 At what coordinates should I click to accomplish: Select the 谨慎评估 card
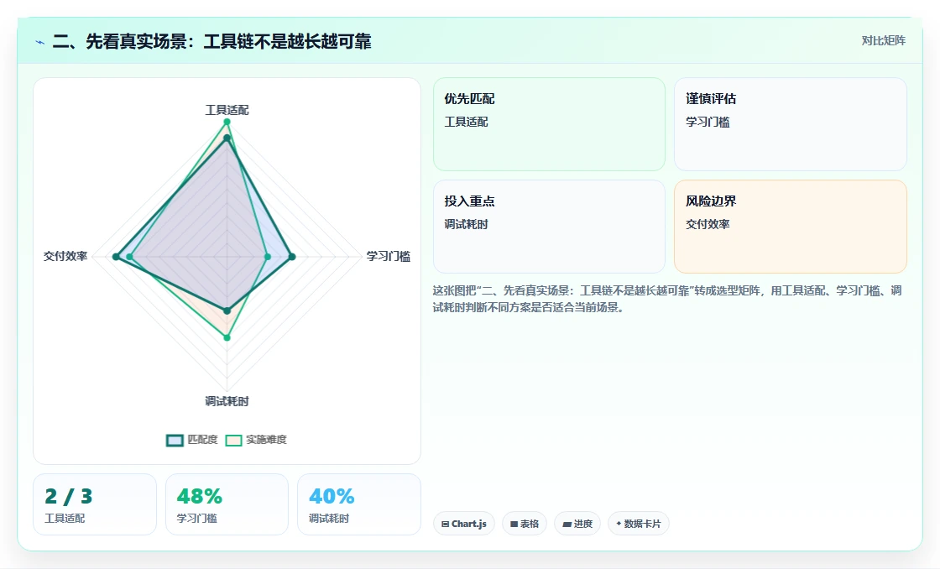(790, 124)
